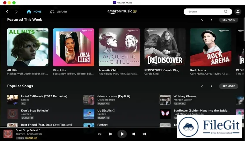Select Sunflower (Spider-Man) song title
245x141 pixels.
coord(202,111)
